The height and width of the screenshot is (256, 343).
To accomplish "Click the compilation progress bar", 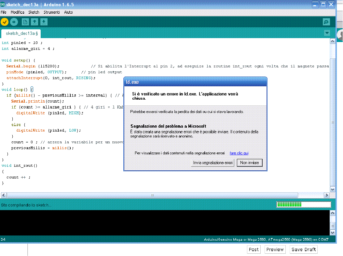I will 303,205.
